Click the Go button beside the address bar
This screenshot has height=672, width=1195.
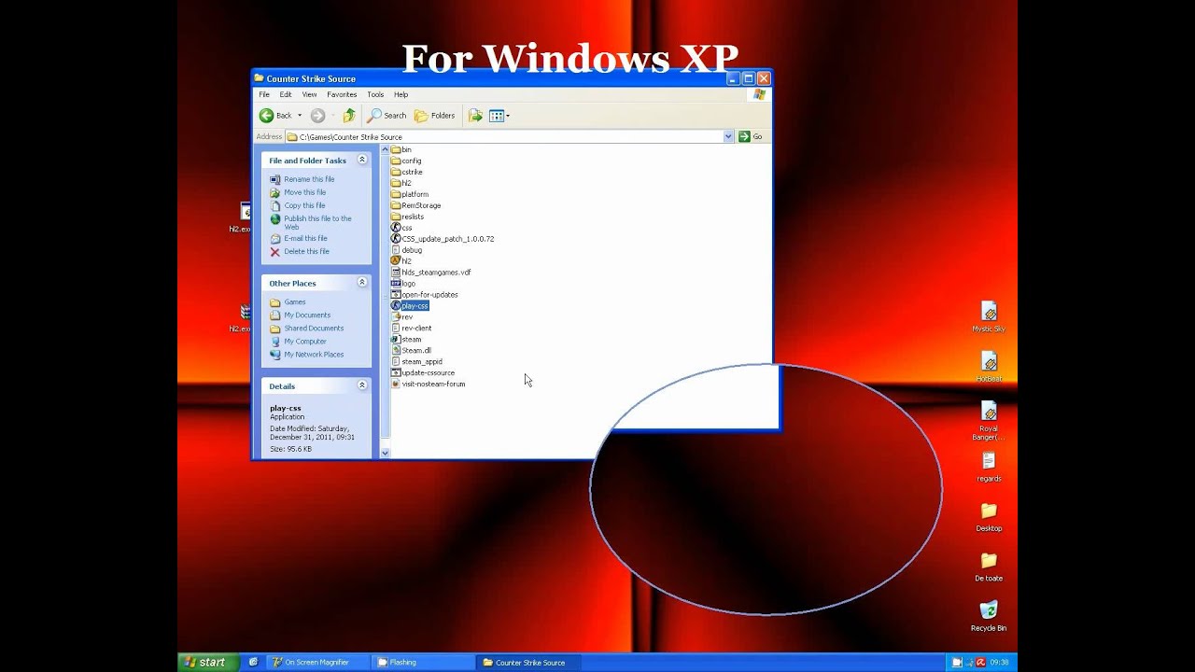point(751,136)
